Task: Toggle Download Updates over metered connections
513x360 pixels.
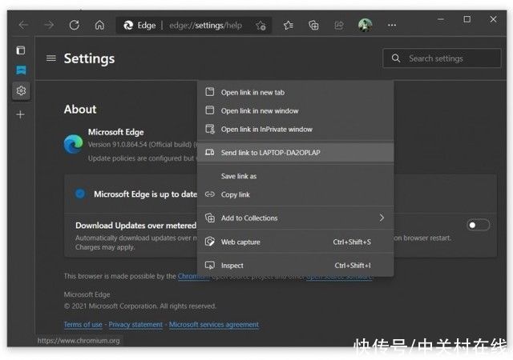Action: 478,225
